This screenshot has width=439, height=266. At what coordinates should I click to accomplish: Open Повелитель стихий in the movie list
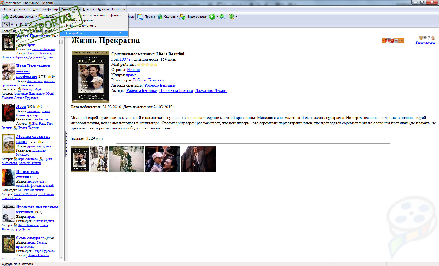coord(28,174)
